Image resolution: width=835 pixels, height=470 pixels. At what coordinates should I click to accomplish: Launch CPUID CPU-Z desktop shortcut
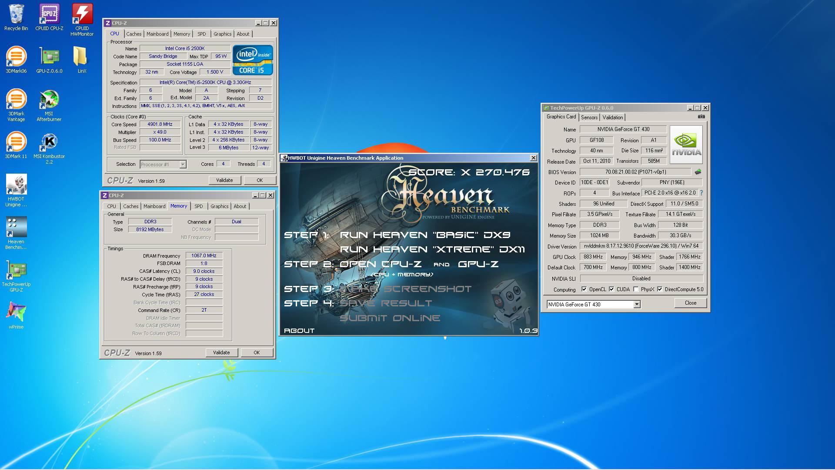click(49, 17)
